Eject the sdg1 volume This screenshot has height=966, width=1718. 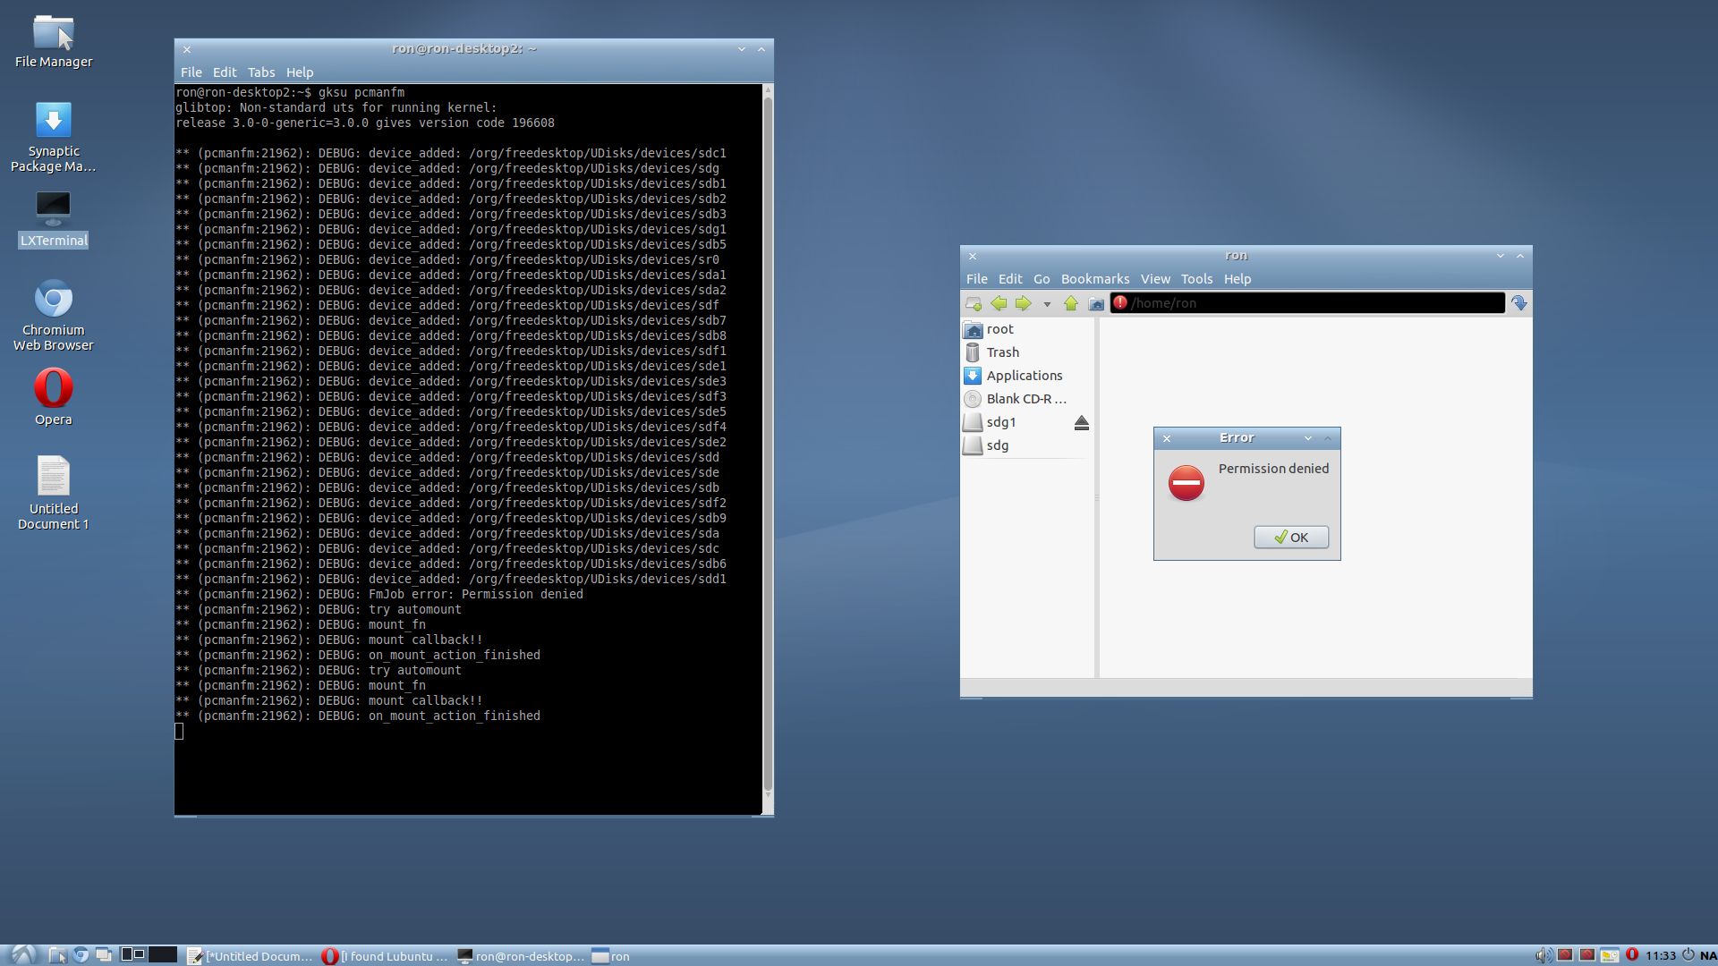point(1081,423)
